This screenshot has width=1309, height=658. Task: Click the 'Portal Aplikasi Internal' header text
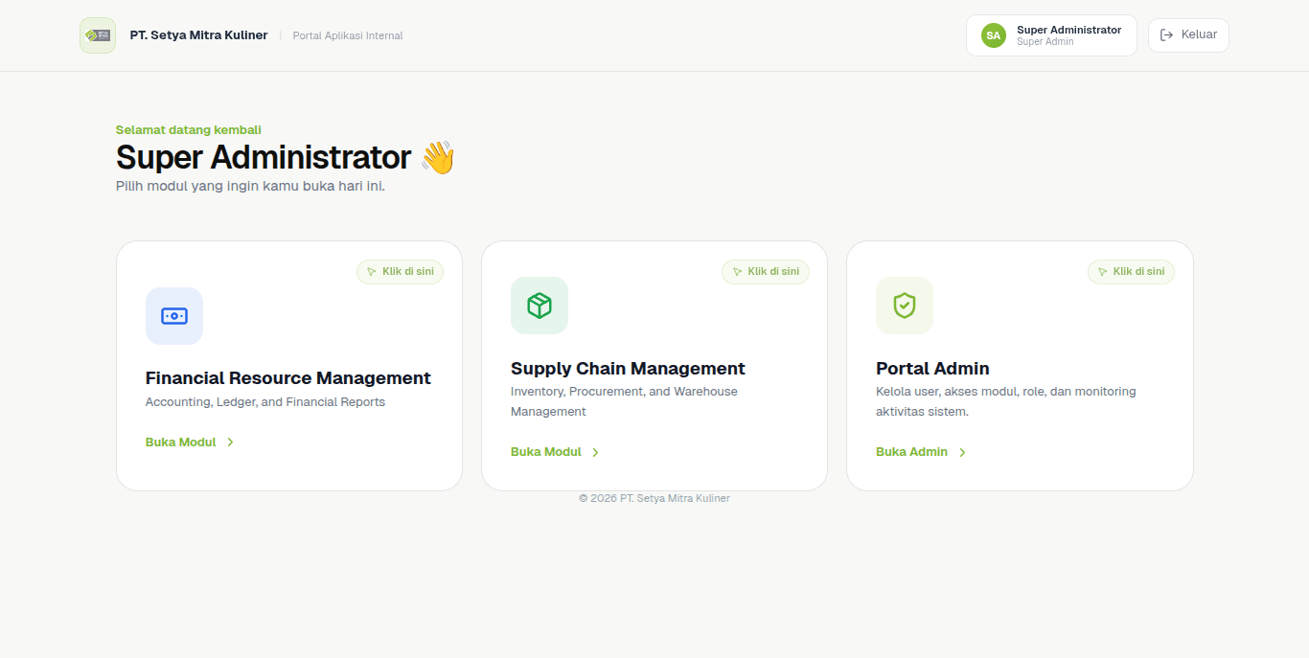tap(348, 35)
